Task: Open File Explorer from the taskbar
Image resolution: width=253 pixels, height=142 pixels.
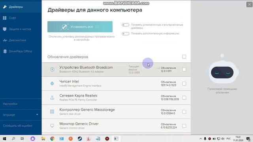Action: point(43,138)
